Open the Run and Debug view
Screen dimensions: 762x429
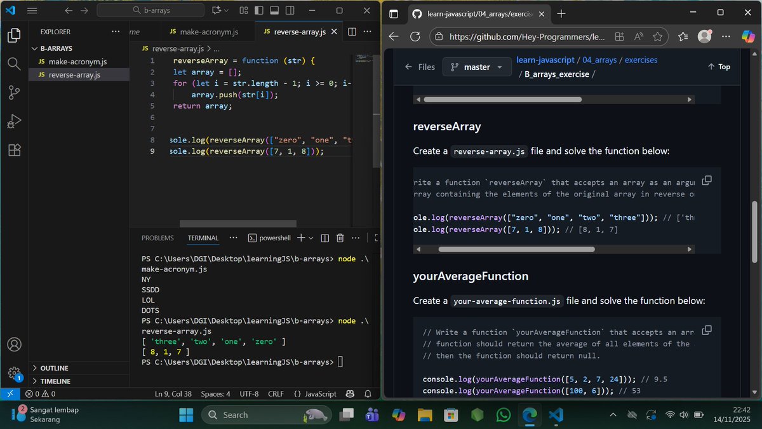point(14,121)
